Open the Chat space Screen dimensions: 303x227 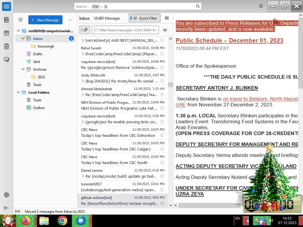point(7,59)
